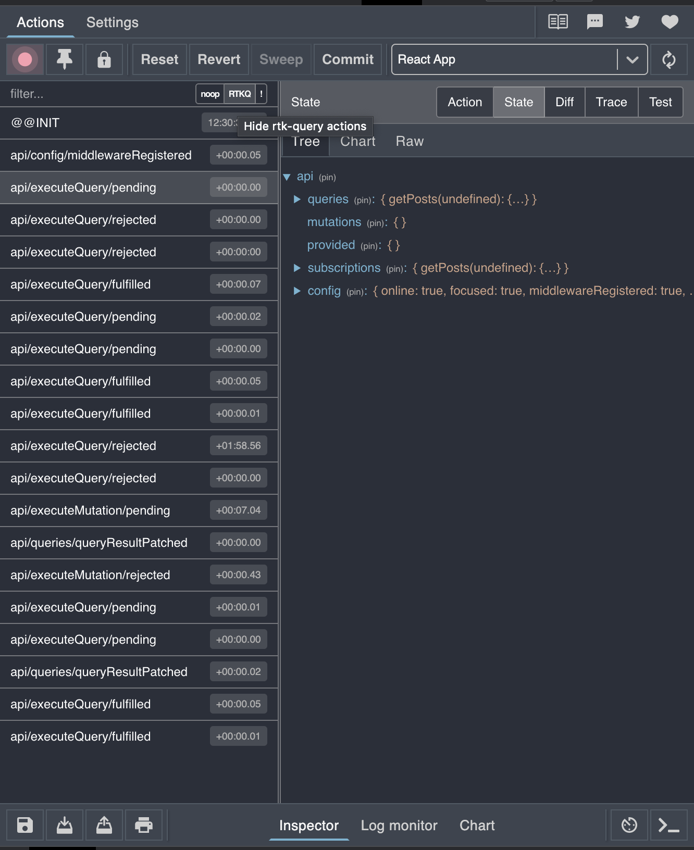The height and width of the screenshot is (850, 694).
Task: Click the export upload icon
Action: (x=104, y=825)
